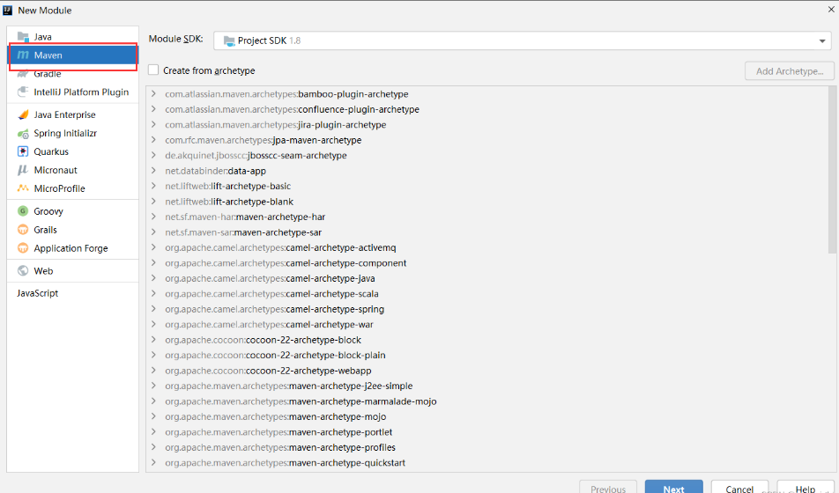Click the MicroProfile icon
839x493 pixels.
(x=23, y=188)
